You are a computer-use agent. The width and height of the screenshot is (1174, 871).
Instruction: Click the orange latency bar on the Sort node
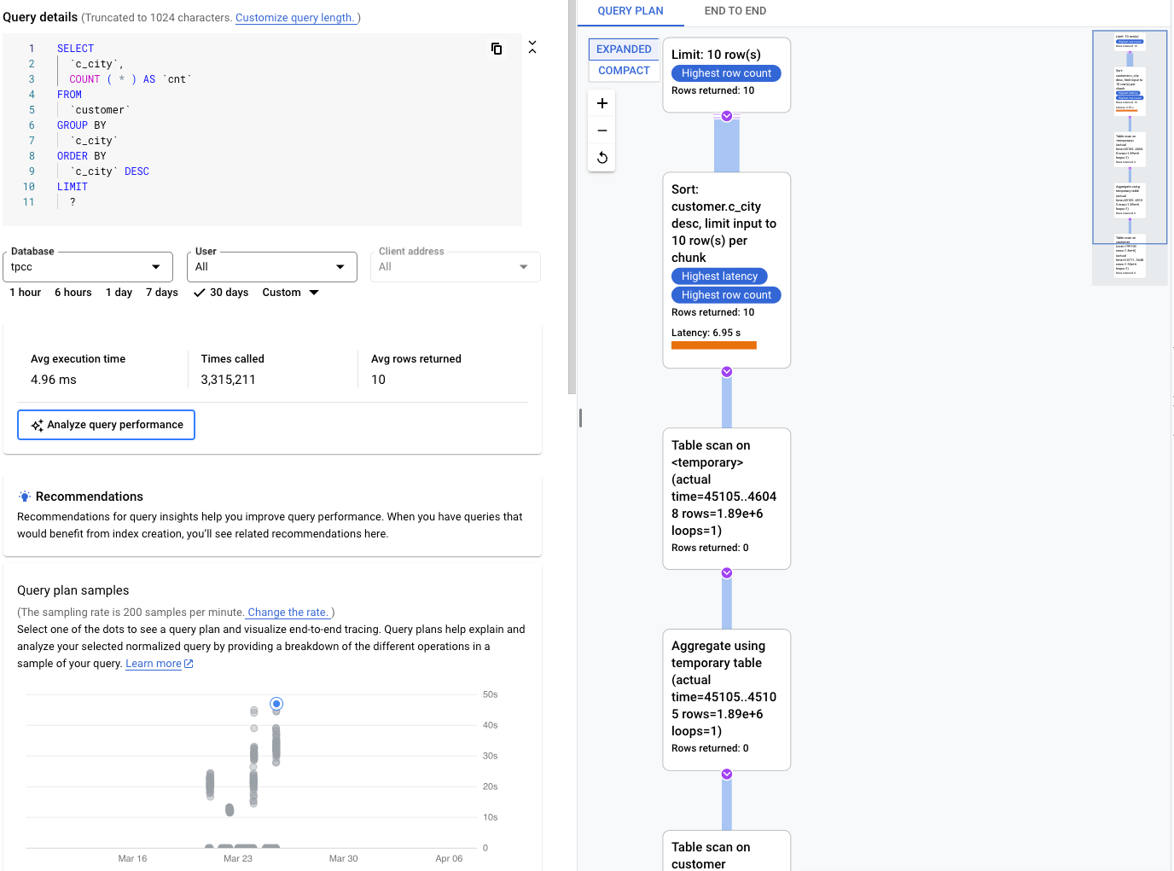click(x=714, y=345)
